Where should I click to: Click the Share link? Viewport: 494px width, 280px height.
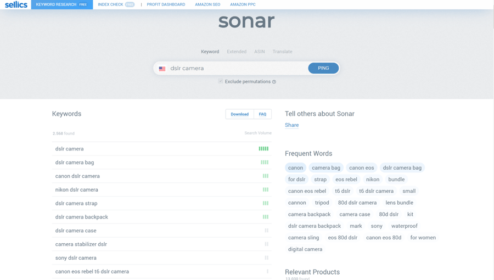(291, 125)
